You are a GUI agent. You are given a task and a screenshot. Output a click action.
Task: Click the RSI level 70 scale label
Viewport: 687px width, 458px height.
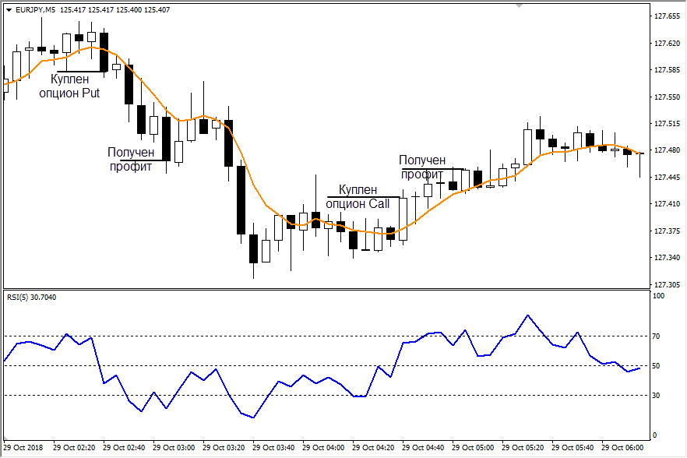pos(657,336)
